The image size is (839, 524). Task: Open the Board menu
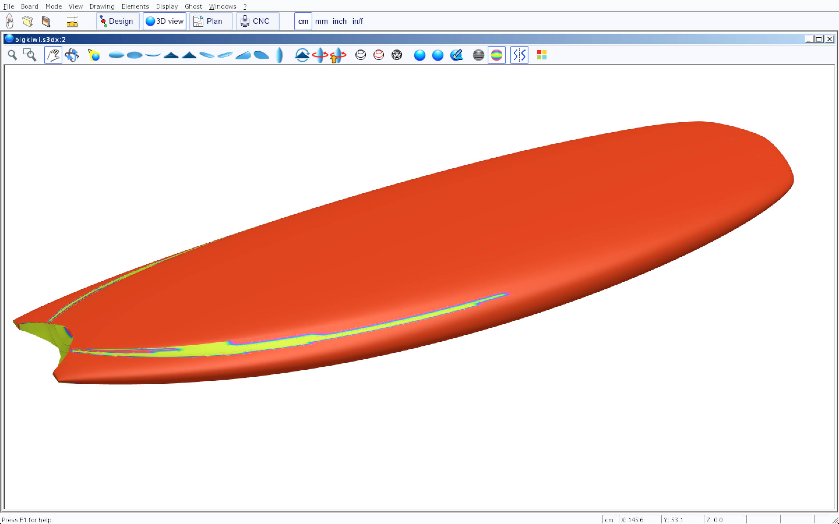tap(29, 7)
